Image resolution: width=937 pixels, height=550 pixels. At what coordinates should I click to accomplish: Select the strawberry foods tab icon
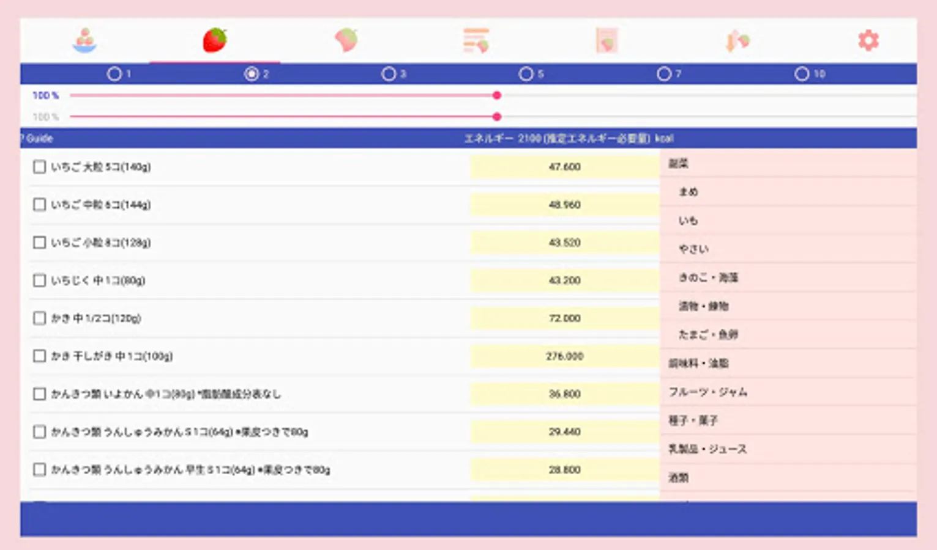click(x=215, y=39)
